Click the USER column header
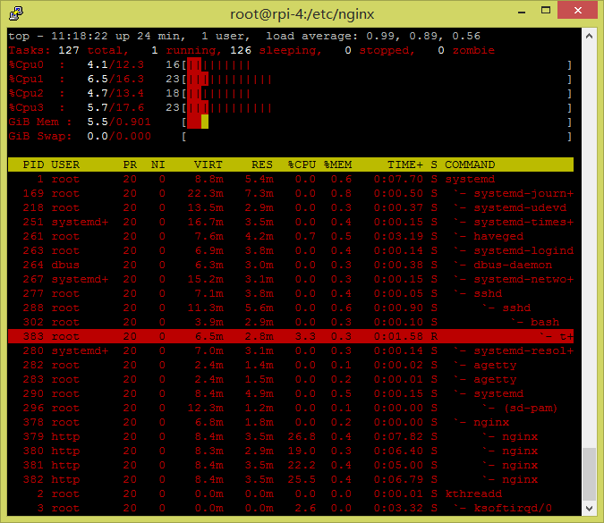 click(x=65, y=164)
